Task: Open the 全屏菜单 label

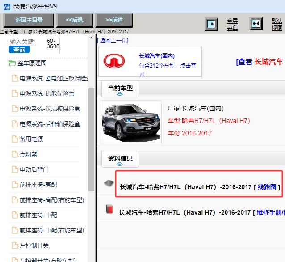Action: [x=232, y=25]
